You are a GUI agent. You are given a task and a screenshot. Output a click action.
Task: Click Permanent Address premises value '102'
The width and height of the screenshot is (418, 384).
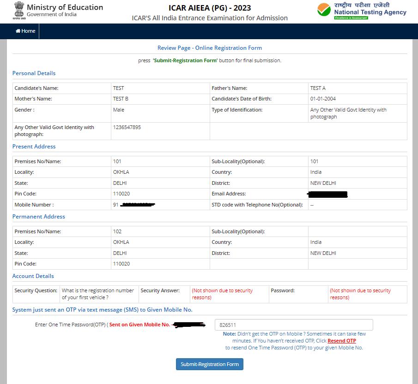coord(117,231)
